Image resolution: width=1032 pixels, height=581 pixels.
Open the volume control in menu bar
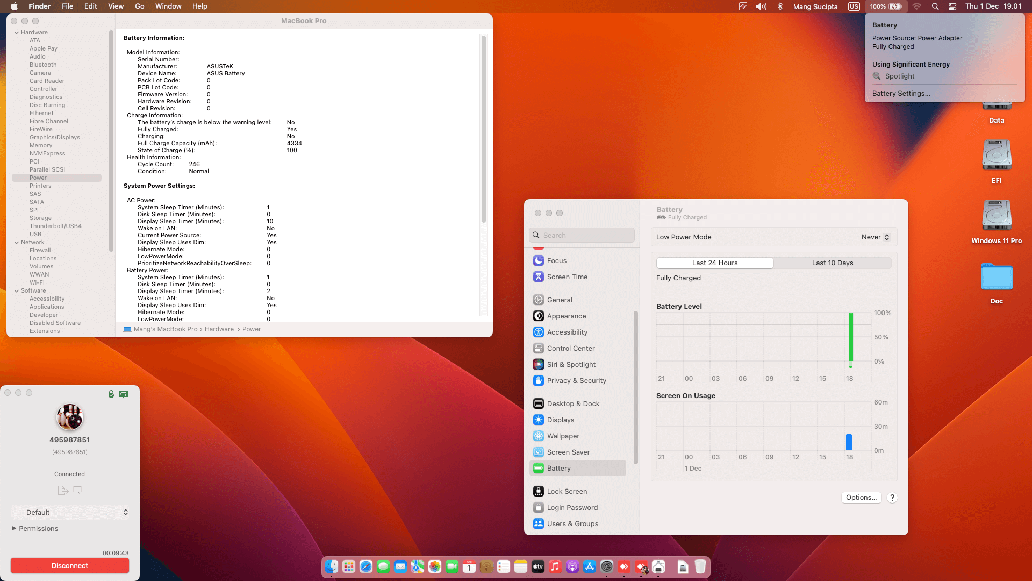click(761, 6)
